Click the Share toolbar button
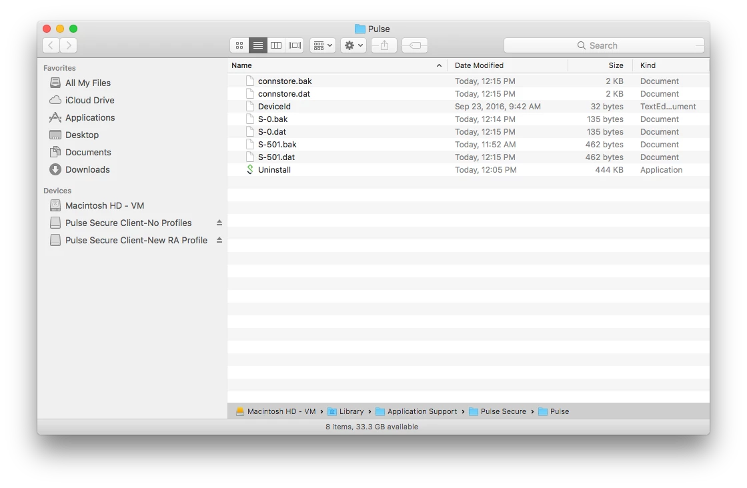747x488 pixels. tap(384, 45)
